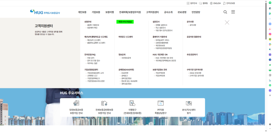Go to 가입주택조회
The image size is (273, 132).
[160, 73]
